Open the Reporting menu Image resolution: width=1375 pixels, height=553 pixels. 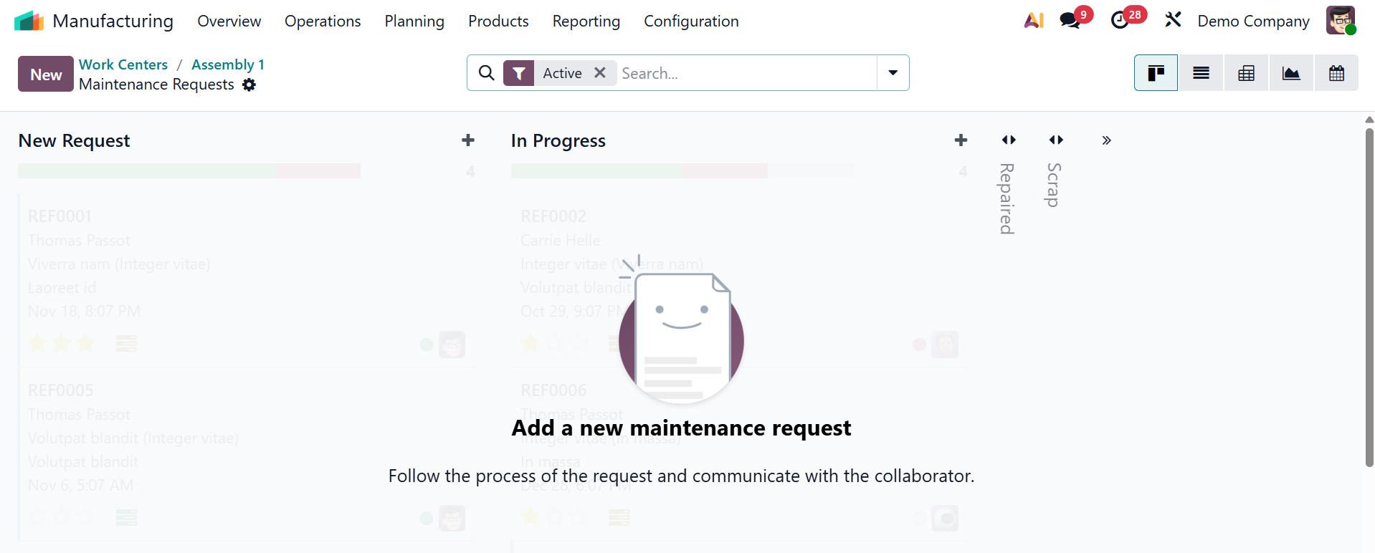click(x=586, y=21)
